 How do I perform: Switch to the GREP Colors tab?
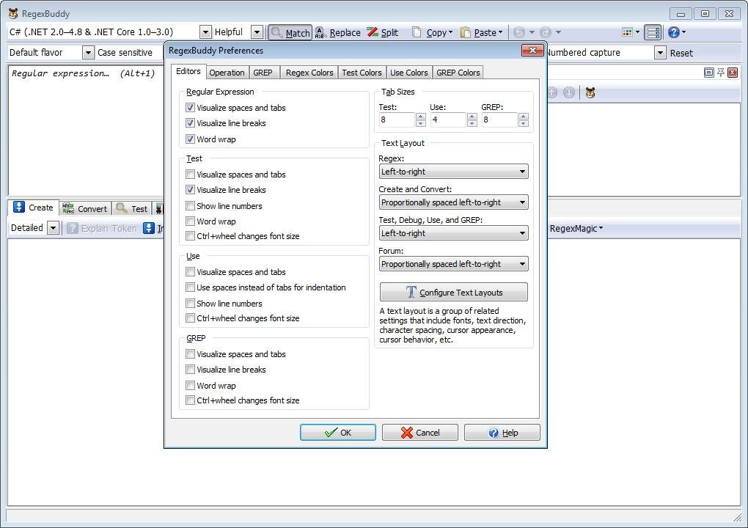point(458,73)
